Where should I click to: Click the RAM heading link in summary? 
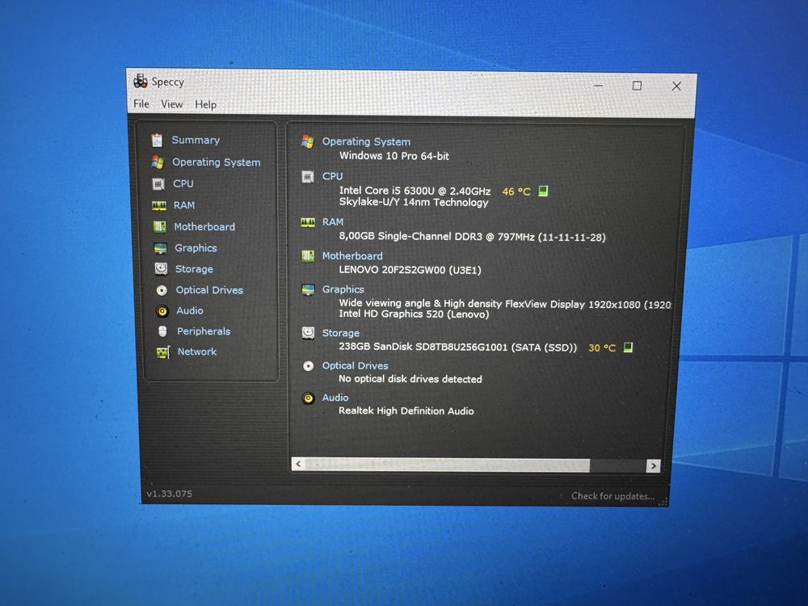[333, 222]
